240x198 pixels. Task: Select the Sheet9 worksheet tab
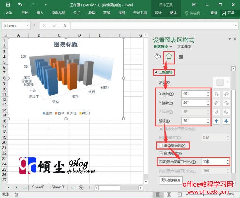click(x=58, y=187)
